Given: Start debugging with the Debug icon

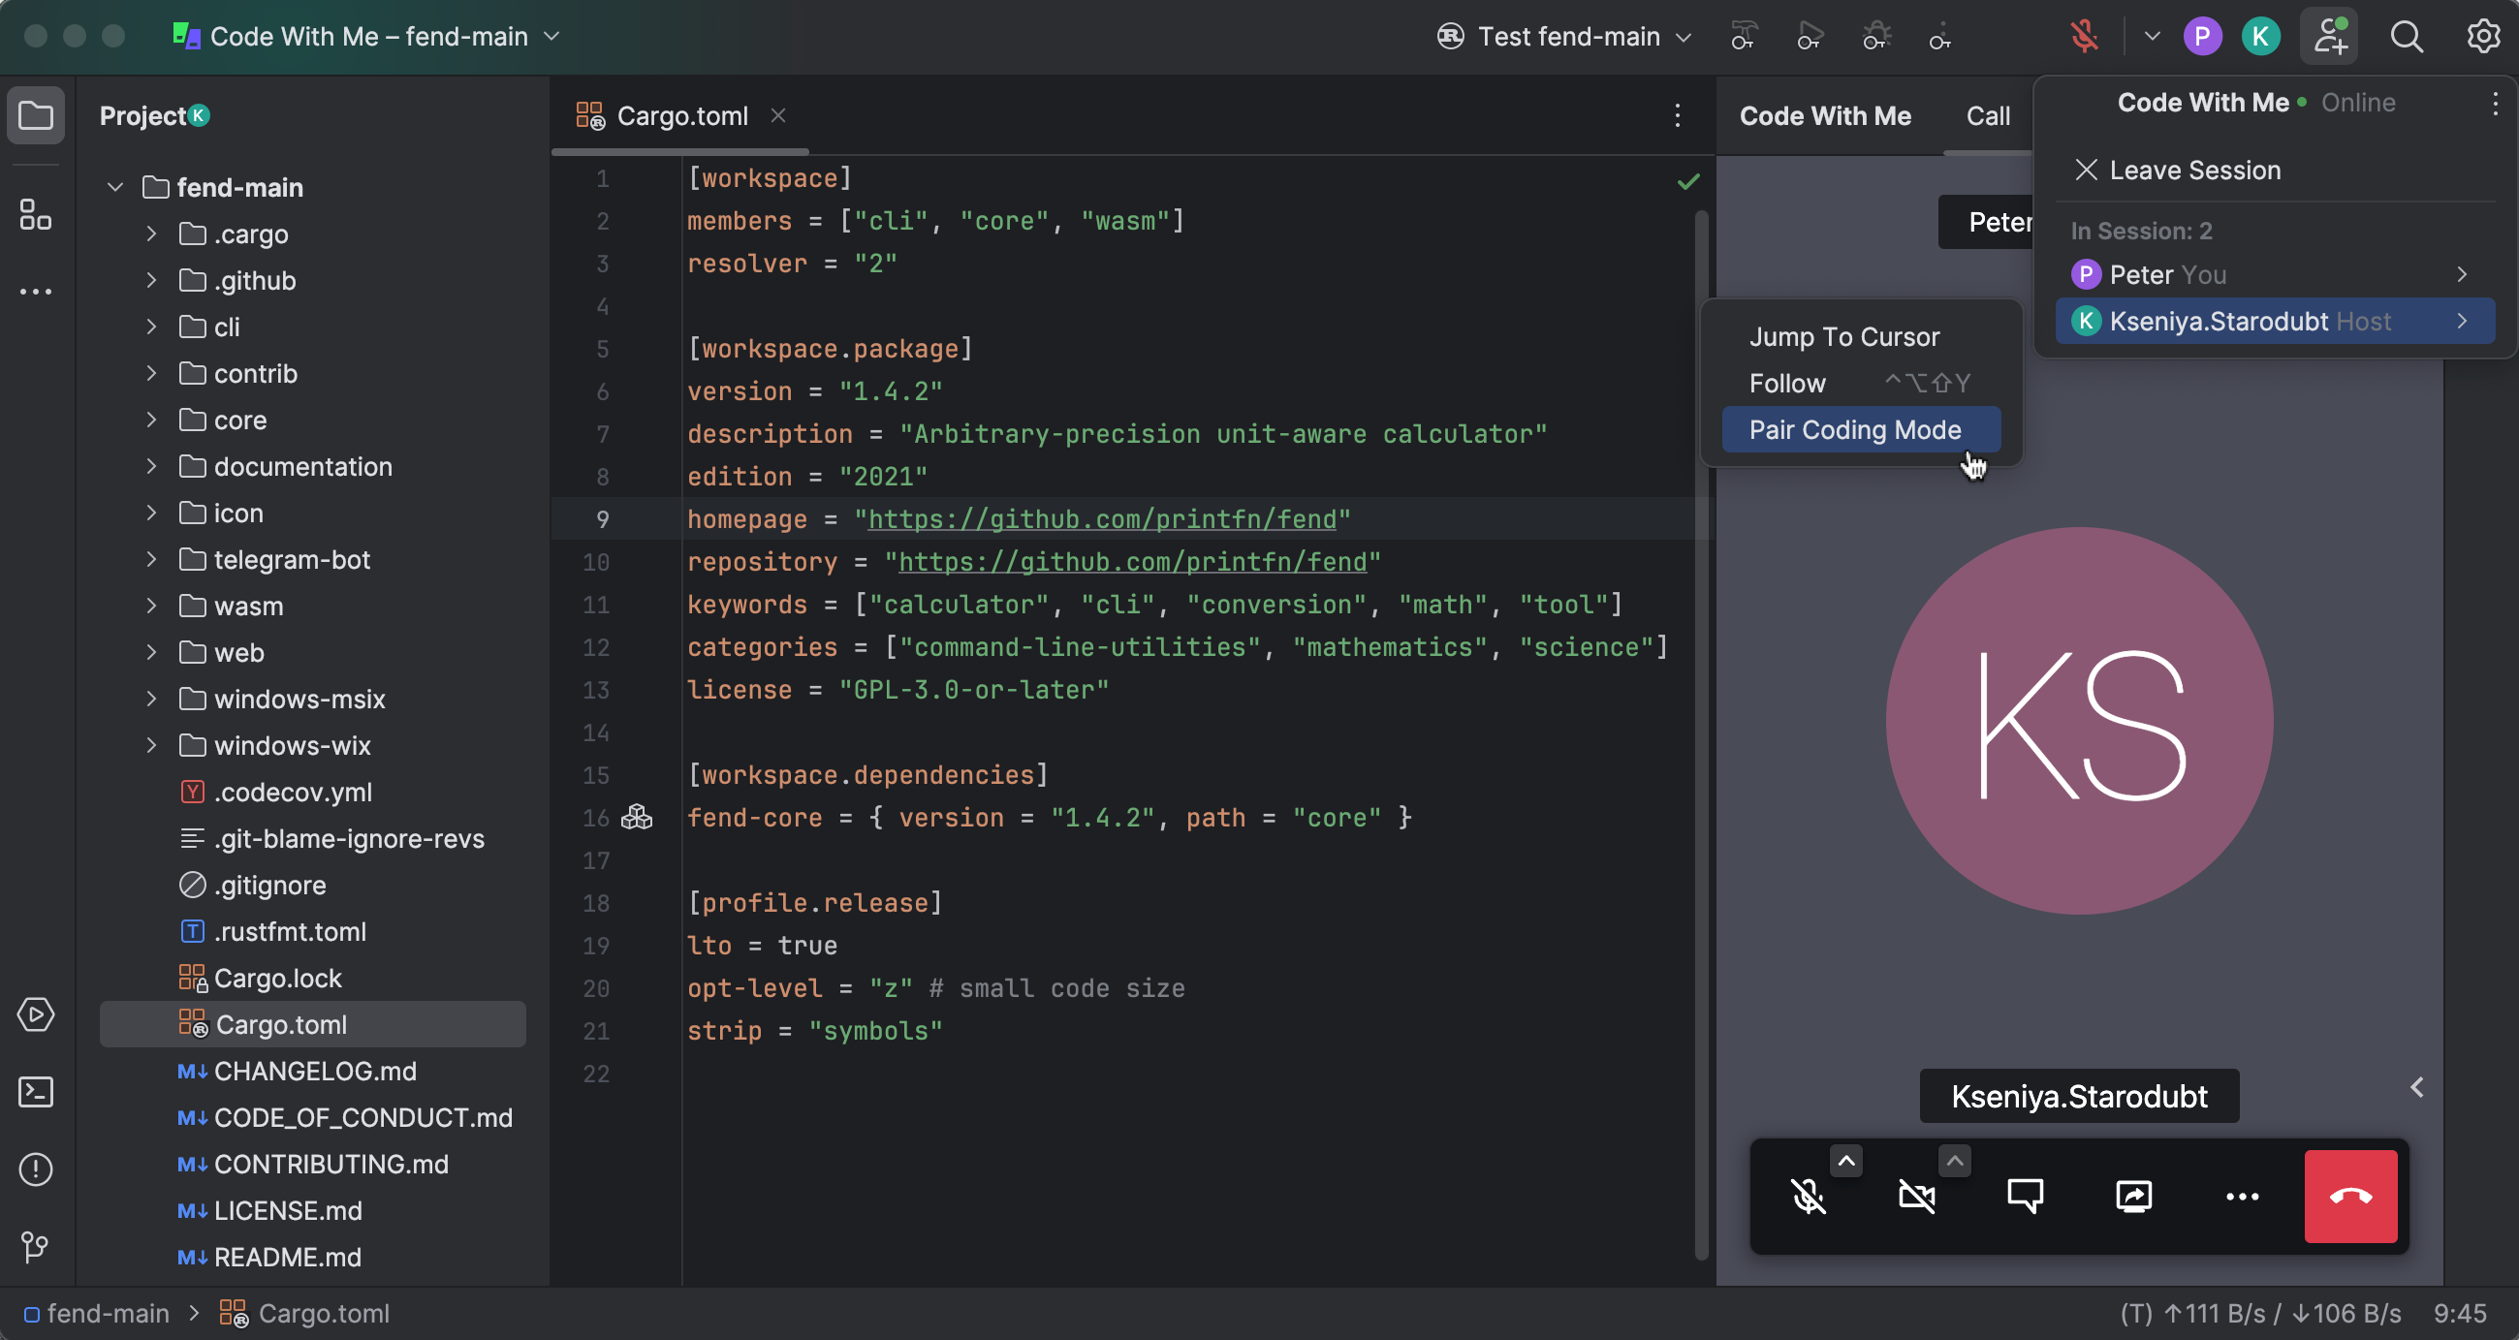Looking at the screenshot, I should pos(1876,36).
